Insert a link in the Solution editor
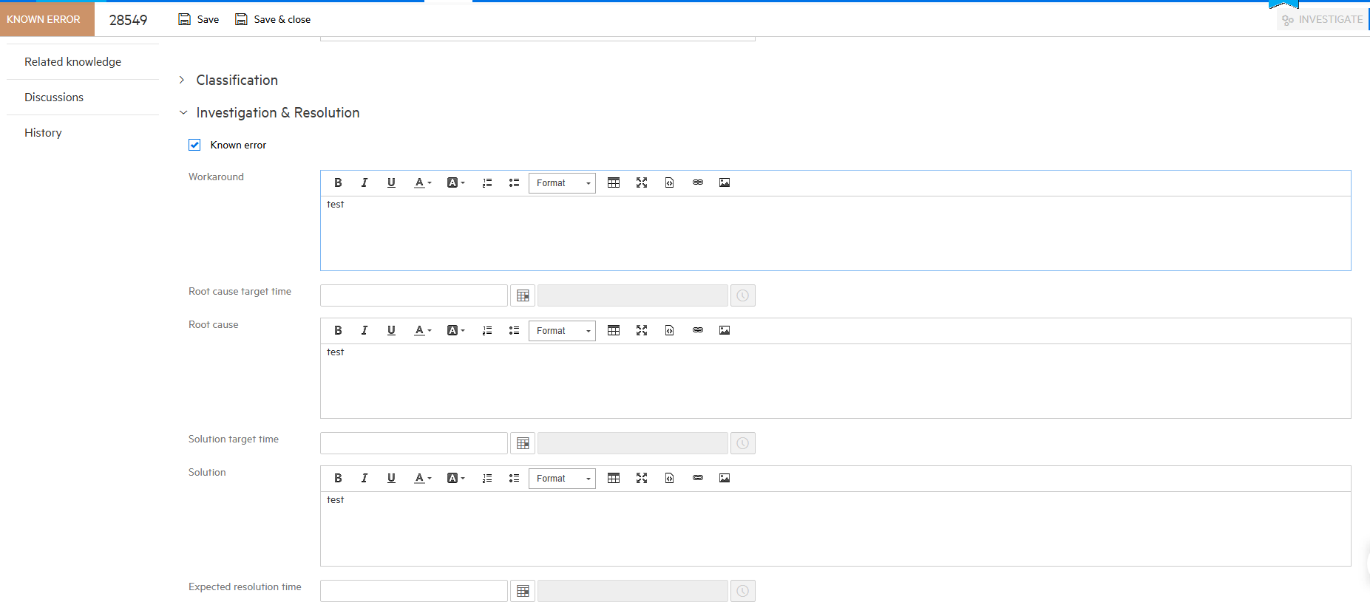The width and height of the screenshot is (1370, 602). click(697, 478)
